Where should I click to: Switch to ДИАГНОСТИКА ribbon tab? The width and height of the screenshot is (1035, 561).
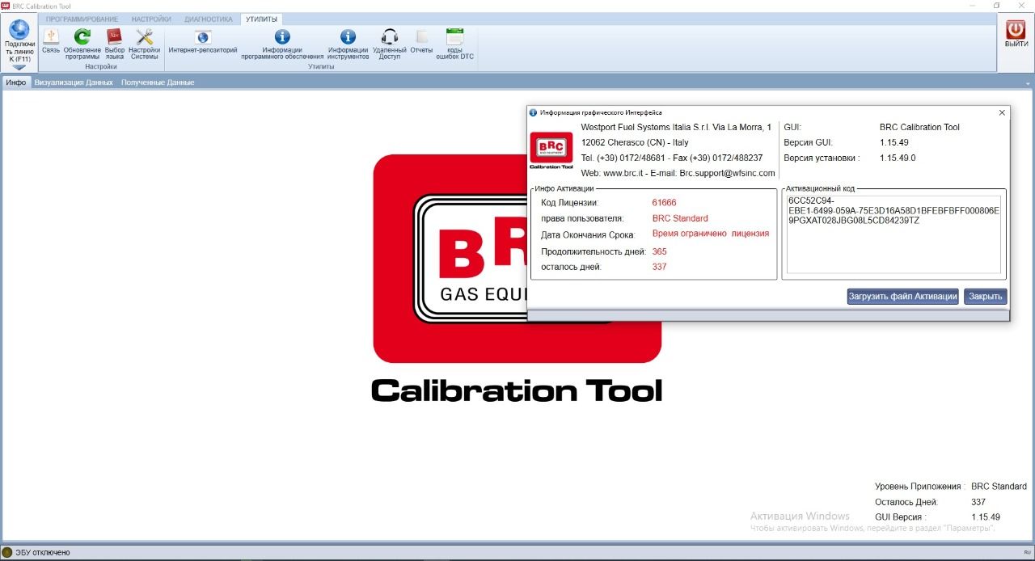[209, 19]
